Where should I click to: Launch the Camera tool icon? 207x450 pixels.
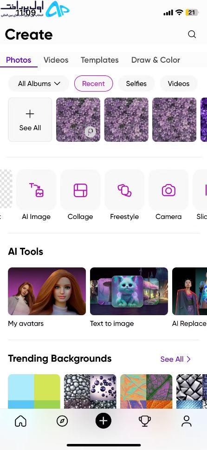[x=168, y=190]
